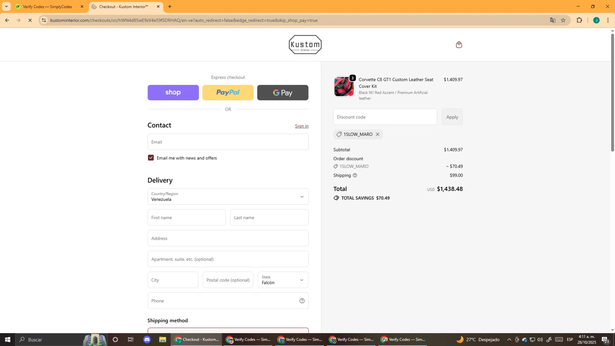Expand the State dropdown showing Falcón
This screenshot has height=346, width=615.
(283, 280)
